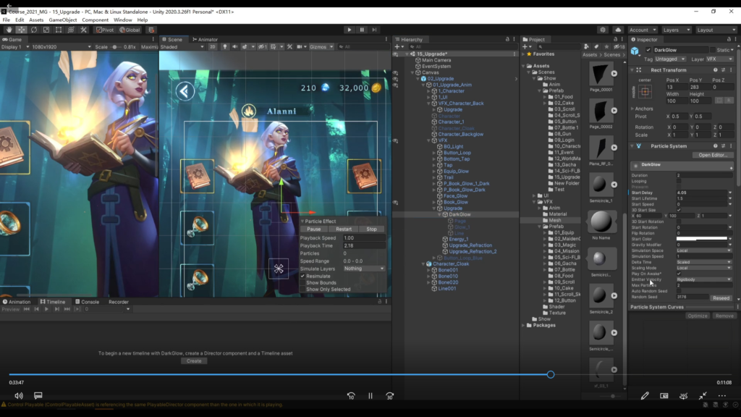This screenshot has height=417, width=741.
Task: Click the Open Editor button
Action: [712, 155]
